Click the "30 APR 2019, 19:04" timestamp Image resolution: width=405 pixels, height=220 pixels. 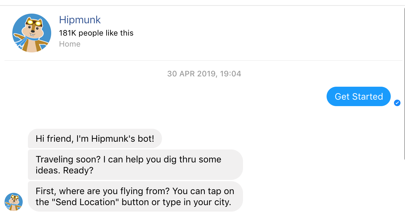(x=204, y=74)
